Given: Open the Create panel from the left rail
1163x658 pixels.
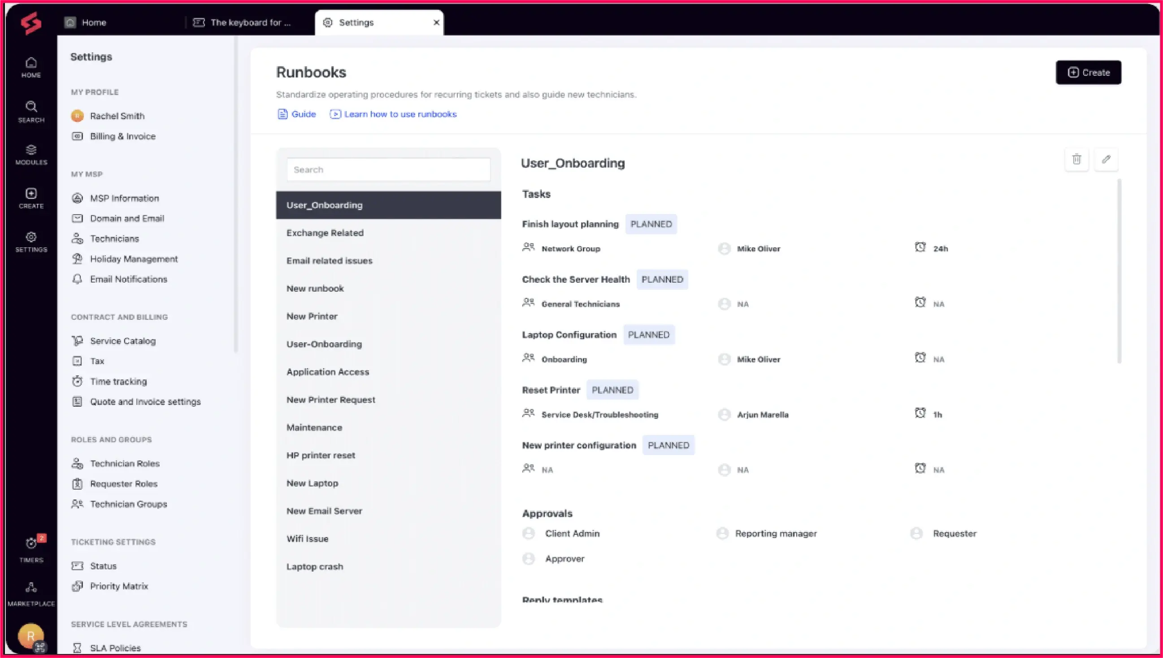Looking at the screenshot, I should pyautogui.click(x=31, y=197).
